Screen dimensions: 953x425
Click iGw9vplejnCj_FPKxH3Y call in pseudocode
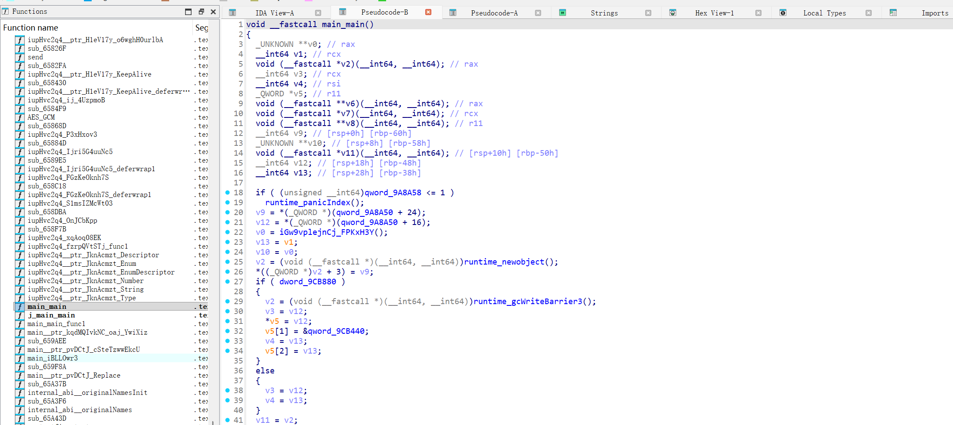click(327, 232)
